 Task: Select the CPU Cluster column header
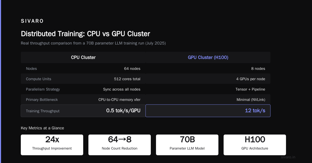(x=83, y=57)
